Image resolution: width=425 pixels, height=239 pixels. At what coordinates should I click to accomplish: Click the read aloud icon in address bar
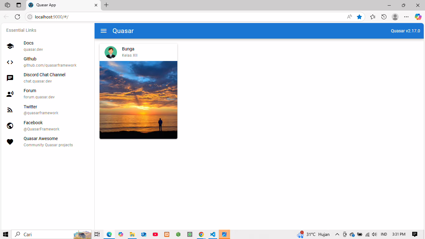click(x=349, y=17)
